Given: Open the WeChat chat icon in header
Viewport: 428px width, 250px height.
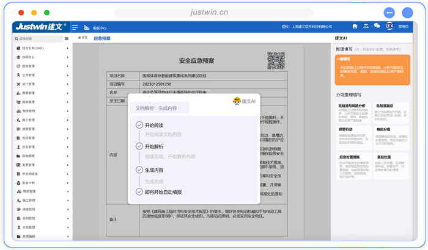Looking at the screenshot, I should (377, 26).
